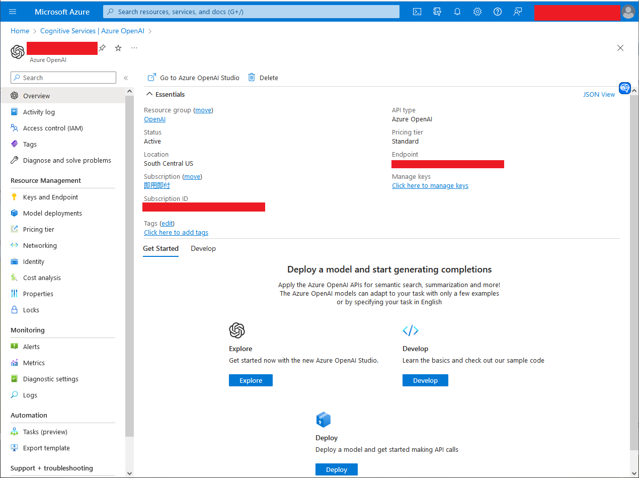Open the Metrics monitoring blade

pyautogui.click(x=36, y=363)
